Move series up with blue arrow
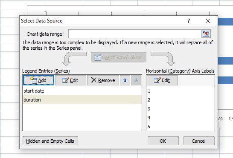The image size is (233, 158). 125,80
